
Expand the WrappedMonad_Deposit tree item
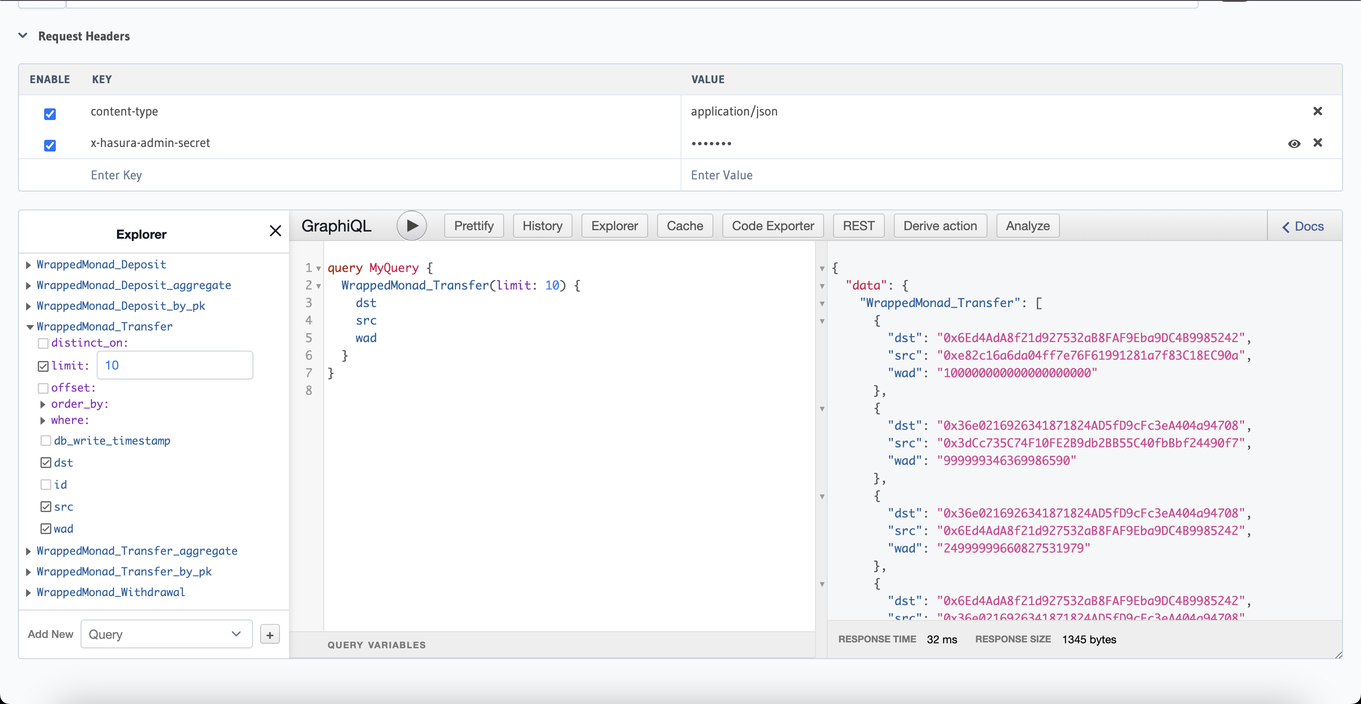(28, 264)
